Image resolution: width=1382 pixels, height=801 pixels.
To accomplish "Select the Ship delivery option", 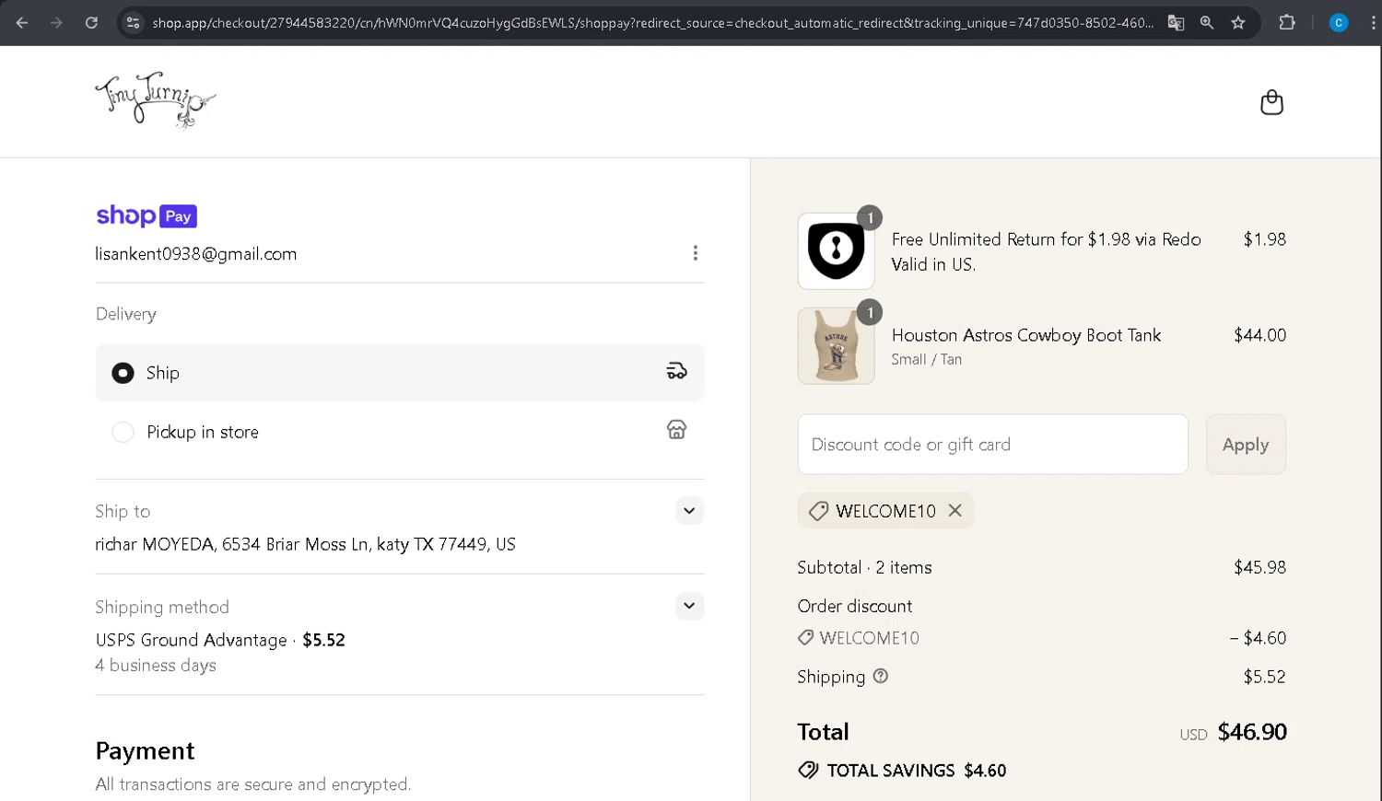I will pos(400,373).
